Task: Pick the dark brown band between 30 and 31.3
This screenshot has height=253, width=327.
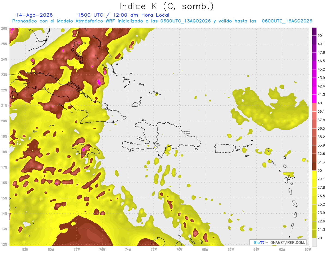Action: click(x=314, y=166)
